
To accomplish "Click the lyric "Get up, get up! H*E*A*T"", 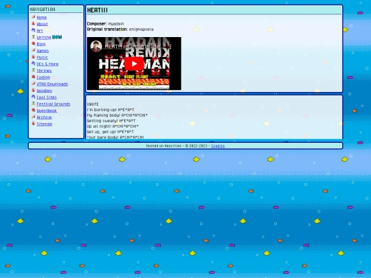I will (110, 132).
